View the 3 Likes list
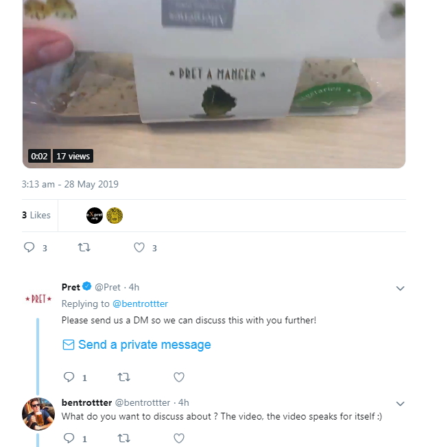Viewport: 428px width, 447px height. click(x=36, y=215)
